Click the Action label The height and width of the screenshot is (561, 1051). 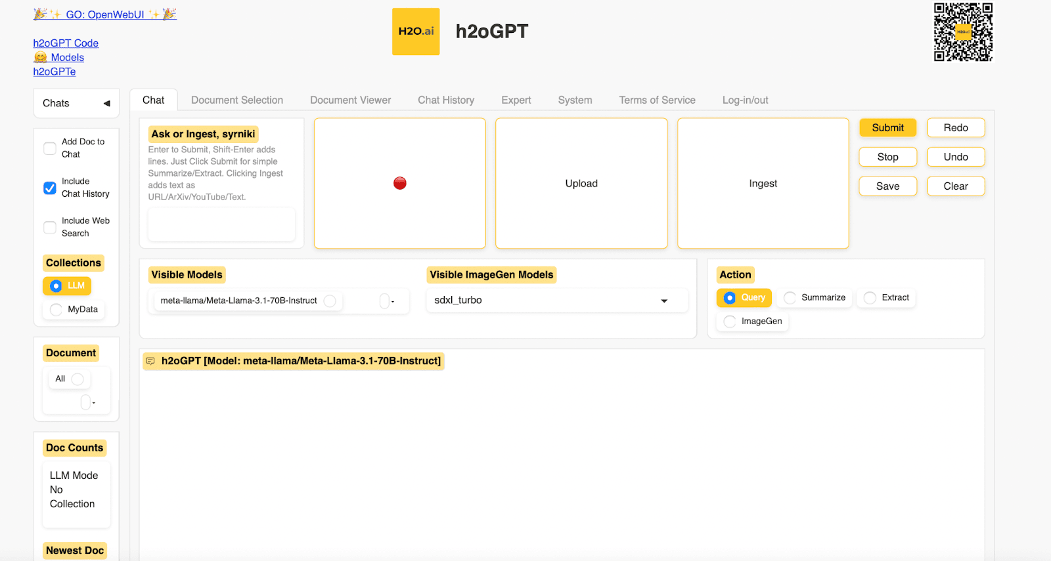click(x=735, y=275)
